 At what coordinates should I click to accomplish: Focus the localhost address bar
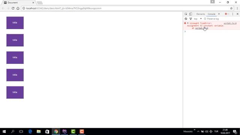click(x=126, y=8)
